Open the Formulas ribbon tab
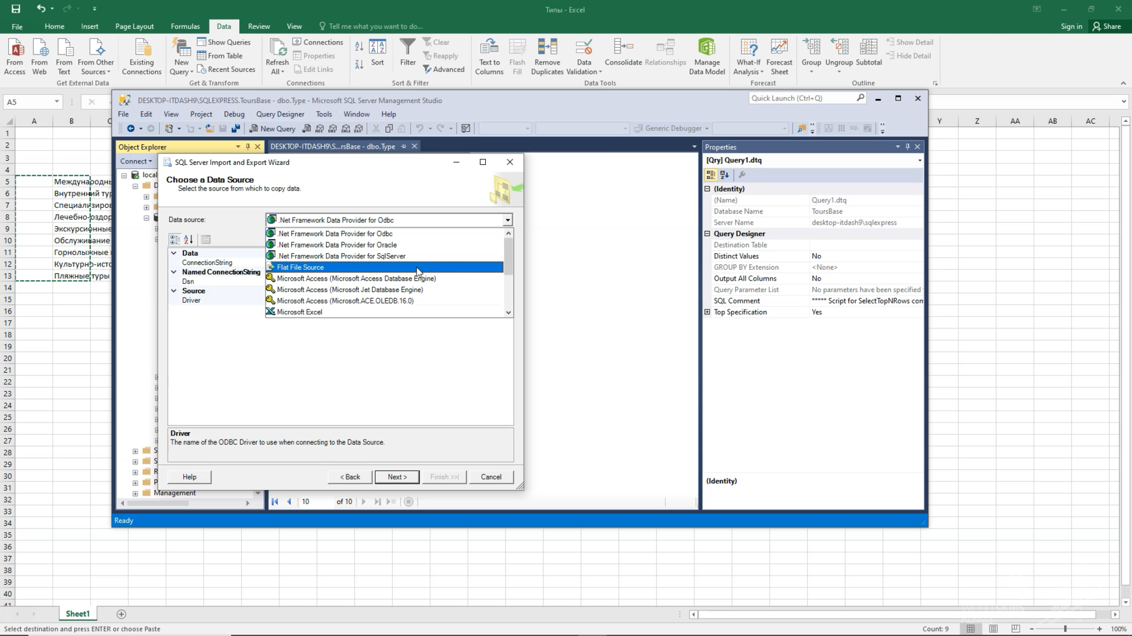 (x=185, y=26)
